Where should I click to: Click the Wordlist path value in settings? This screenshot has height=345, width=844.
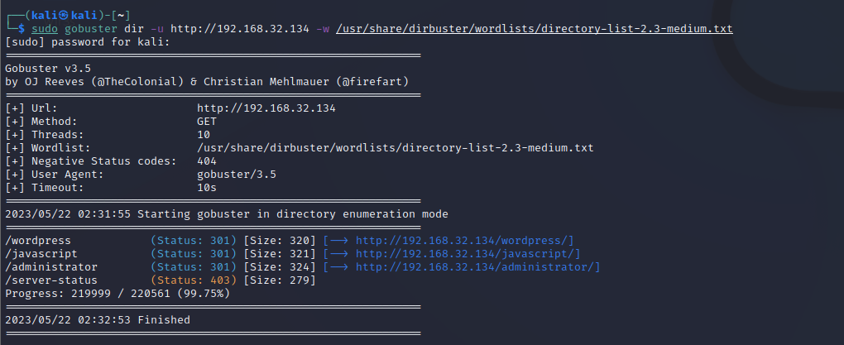coord(396,148)
